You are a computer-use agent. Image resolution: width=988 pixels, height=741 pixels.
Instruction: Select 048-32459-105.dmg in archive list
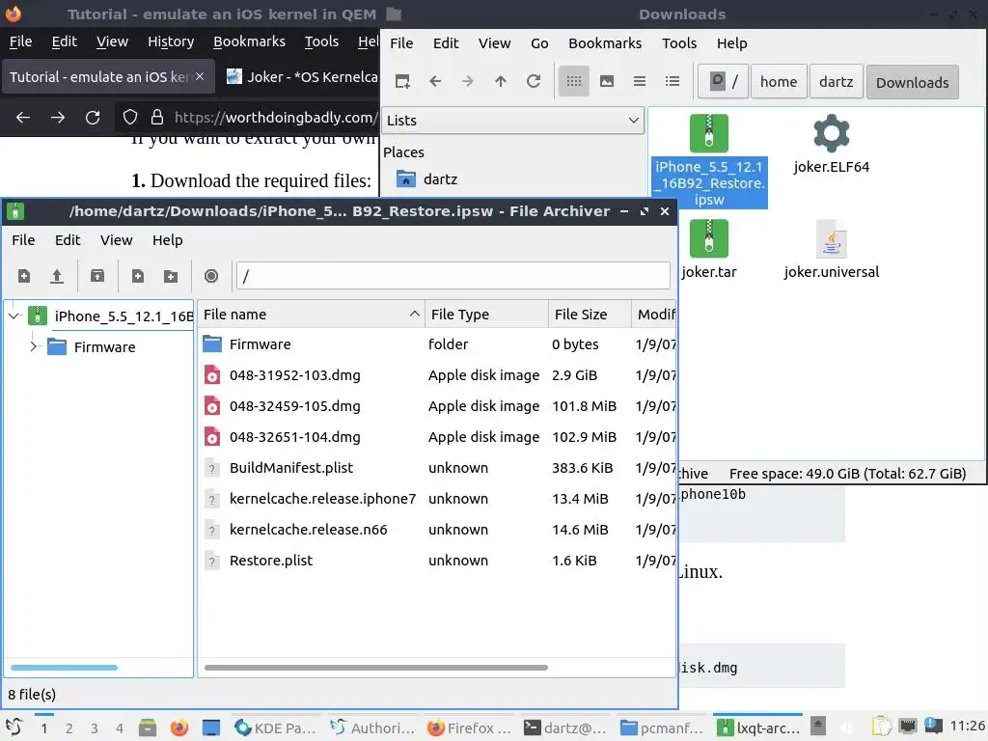(x=437, y=406)
